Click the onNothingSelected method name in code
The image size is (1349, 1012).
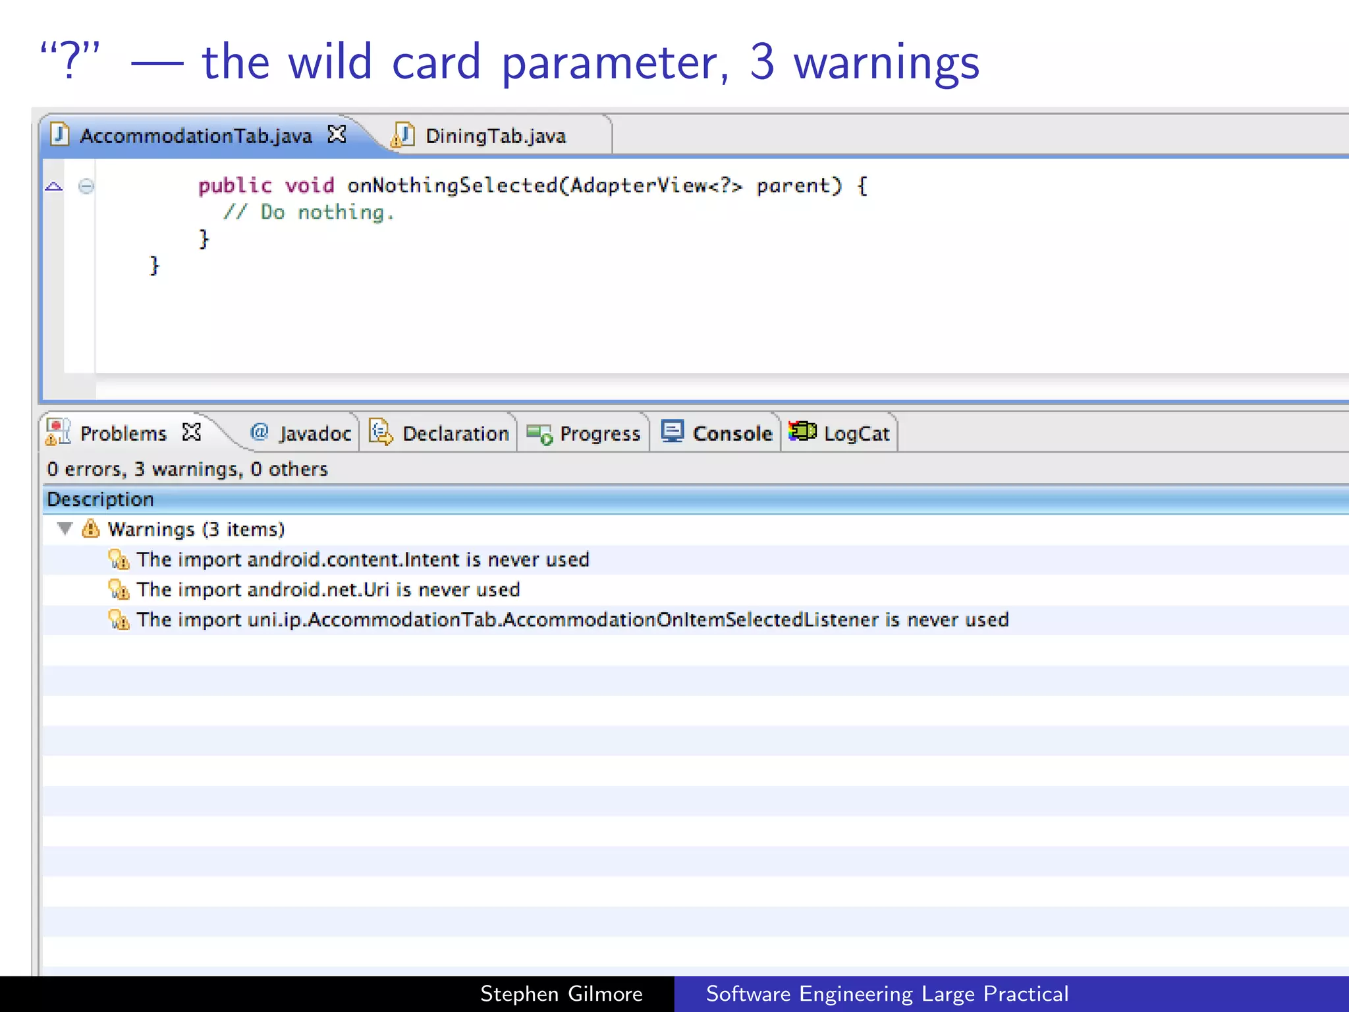453,186
